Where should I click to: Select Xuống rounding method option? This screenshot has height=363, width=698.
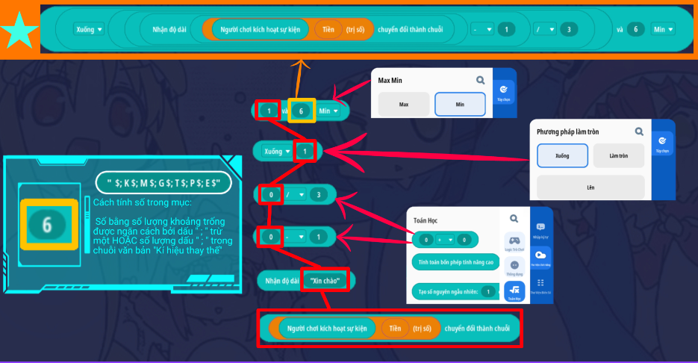562,156
